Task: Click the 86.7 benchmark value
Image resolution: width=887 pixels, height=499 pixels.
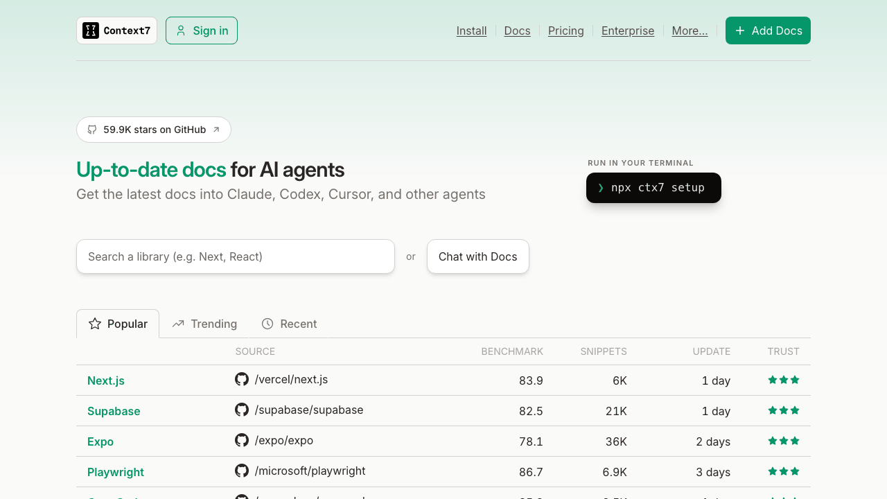Action: coord(531,472)
